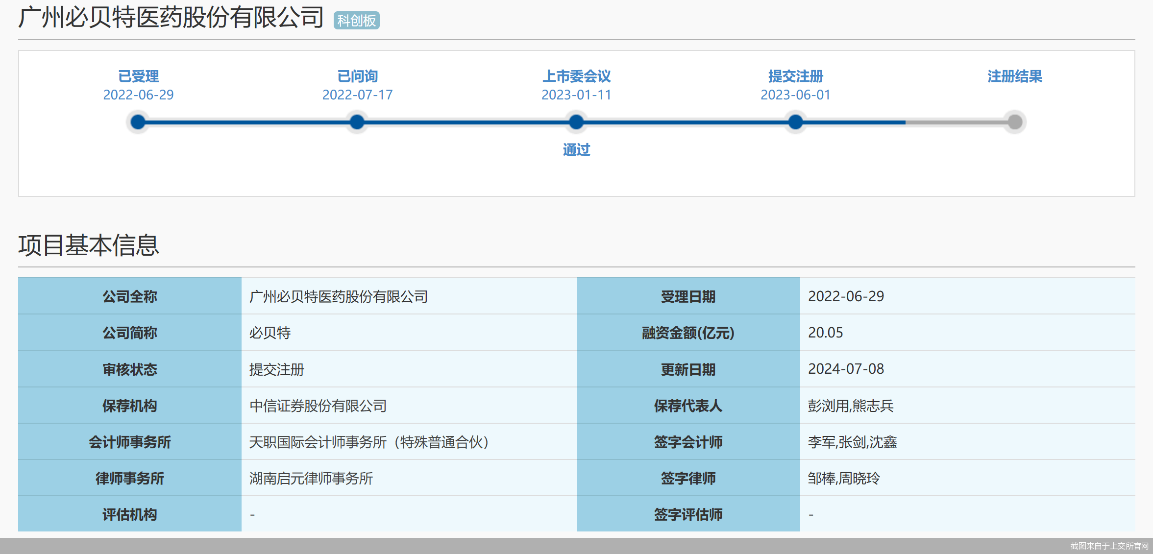Click the 公司简称 header cell

click(x=130, y=332)
